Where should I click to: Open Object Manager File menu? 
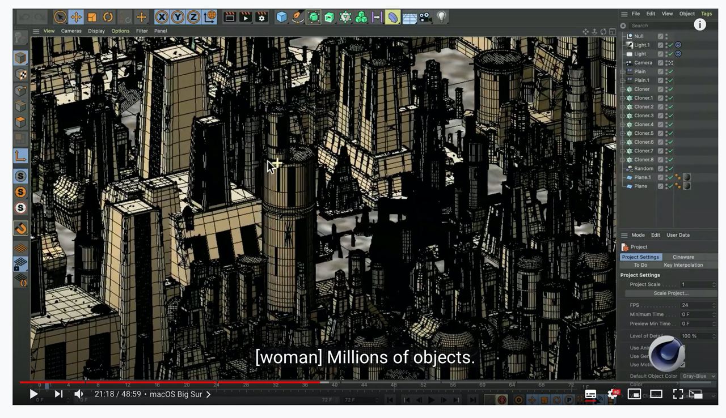(x=636, y=14)
